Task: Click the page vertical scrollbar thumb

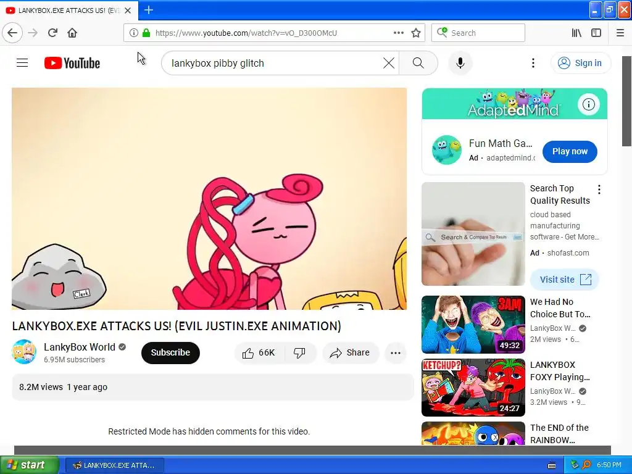Action: click(x=626, y=101)
